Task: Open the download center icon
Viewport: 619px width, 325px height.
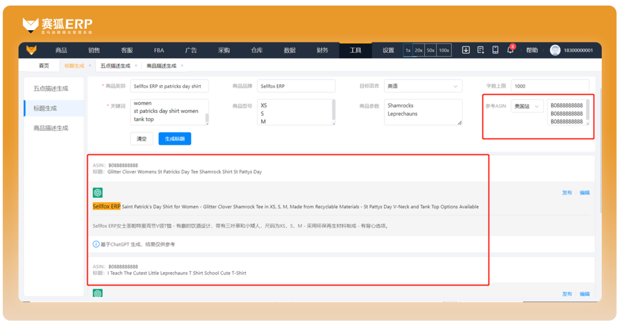Action: [x=466, y=50]
